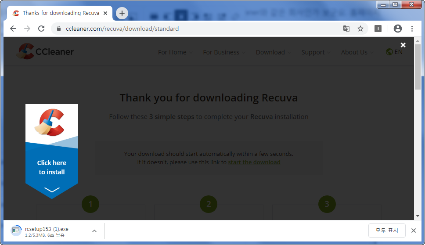Open the For Home menu
Viewport: 425px width, 245px height.
(x=175, y=52)
